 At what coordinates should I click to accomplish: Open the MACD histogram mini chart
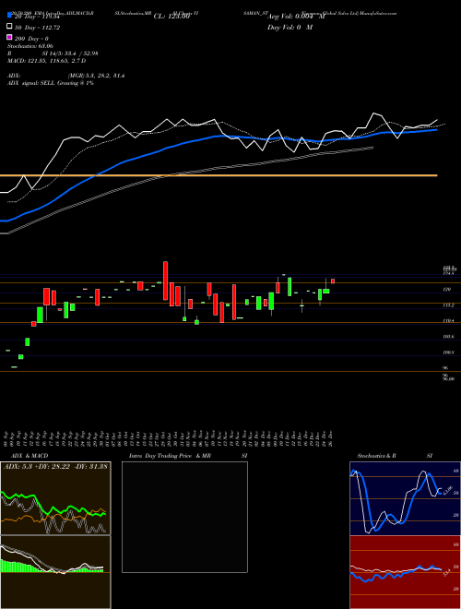click(55, 572)
